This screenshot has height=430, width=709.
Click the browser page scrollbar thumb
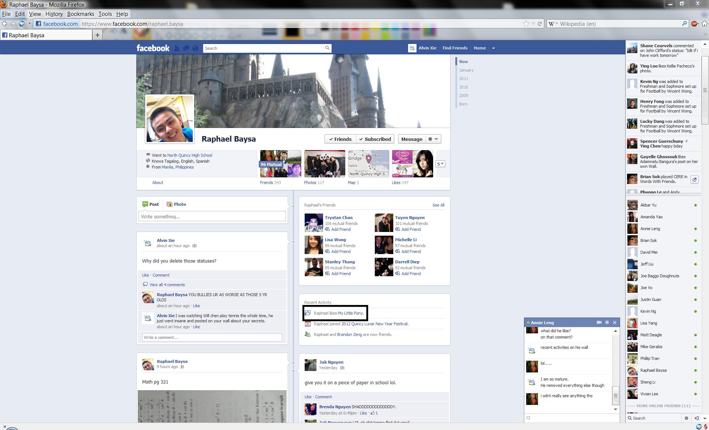click(705, 90)
